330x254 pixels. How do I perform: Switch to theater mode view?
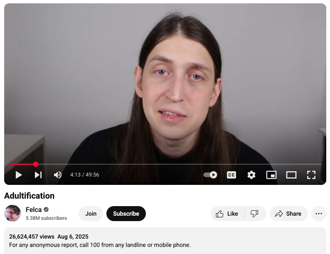[291, 175]
